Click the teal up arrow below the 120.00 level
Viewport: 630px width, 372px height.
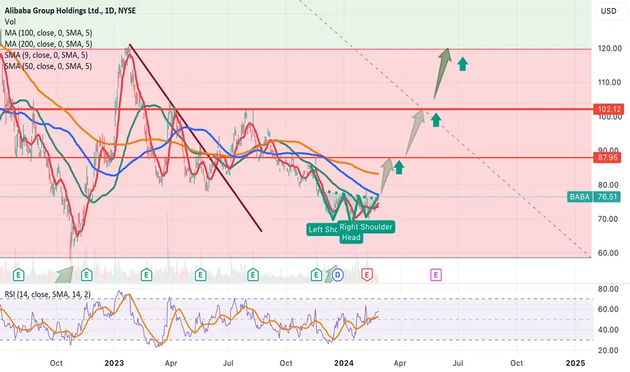coord(462,64)
